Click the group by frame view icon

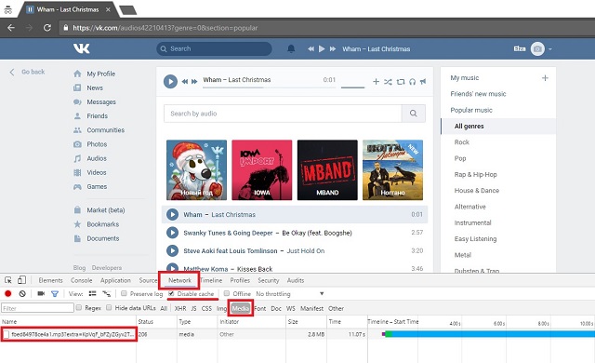coord(107,293)
